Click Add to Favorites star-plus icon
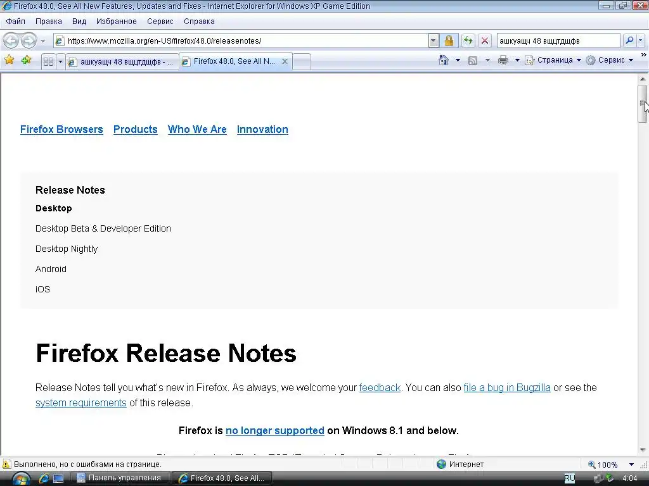649x486 pixels. pos(26,60)
